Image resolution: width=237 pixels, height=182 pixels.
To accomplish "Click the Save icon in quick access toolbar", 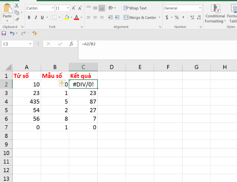I will coord(4,33).
